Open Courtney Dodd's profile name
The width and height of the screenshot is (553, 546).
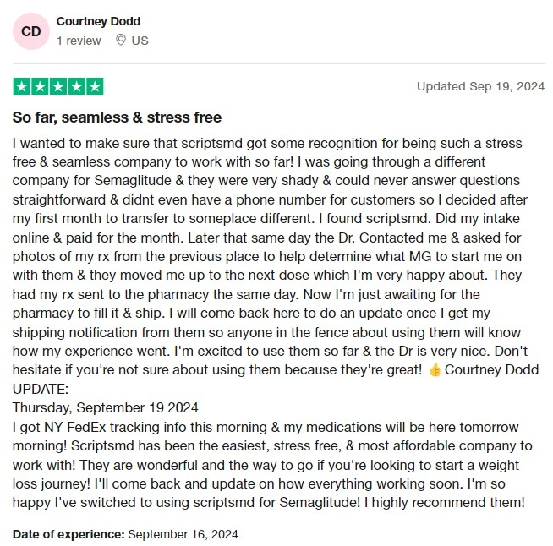click(98, 21)
